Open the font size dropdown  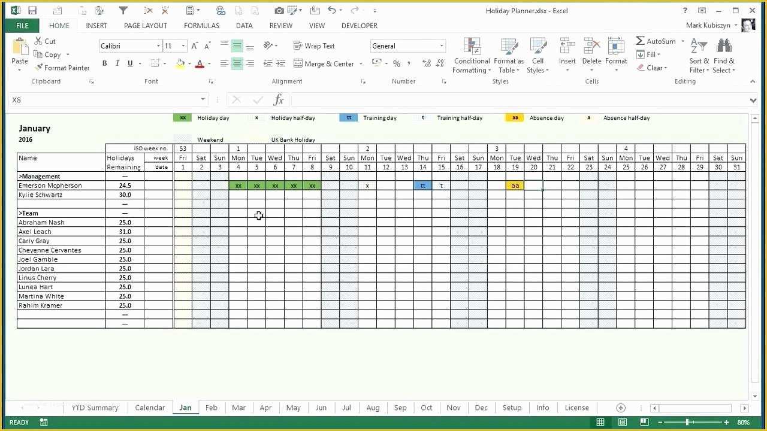tap(183, 46)
